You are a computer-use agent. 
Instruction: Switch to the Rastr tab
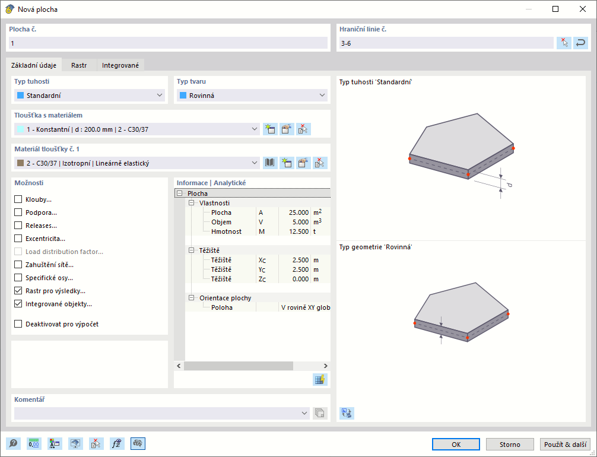[79, 65]
